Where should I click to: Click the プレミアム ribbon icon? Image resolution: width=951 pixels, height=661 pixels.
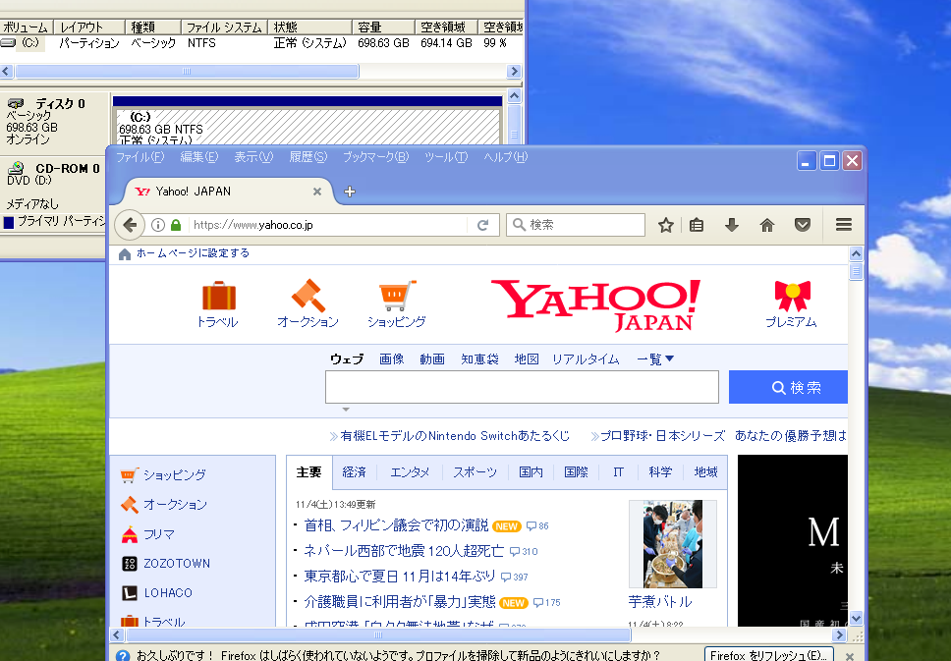coord(792,296)
